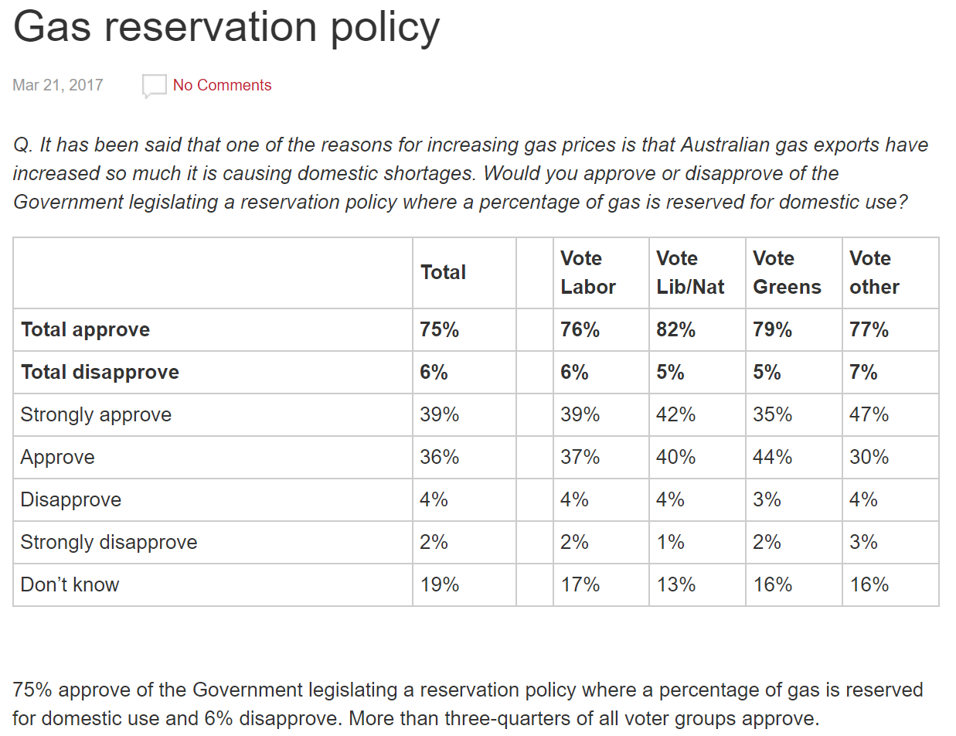This screenshot has width=956, height=736.
Task: Click the Don't know row label
Action: [x=70, y=585]
